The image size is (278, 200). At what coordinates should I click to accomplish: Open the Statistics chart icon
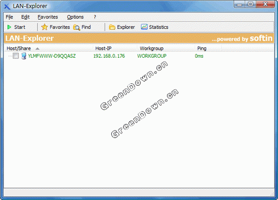tap(144, 27)
